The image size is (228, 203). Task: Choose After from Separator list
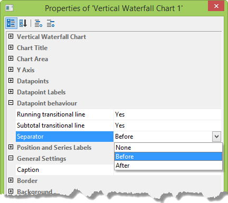click(x=168, y=166)
